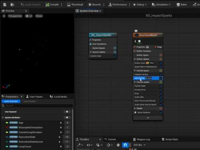The width and height of the screenshot is (200, 150).
Task: Toggle the DirectionalBurst emitter enabled checkbox
Action: 136,35
